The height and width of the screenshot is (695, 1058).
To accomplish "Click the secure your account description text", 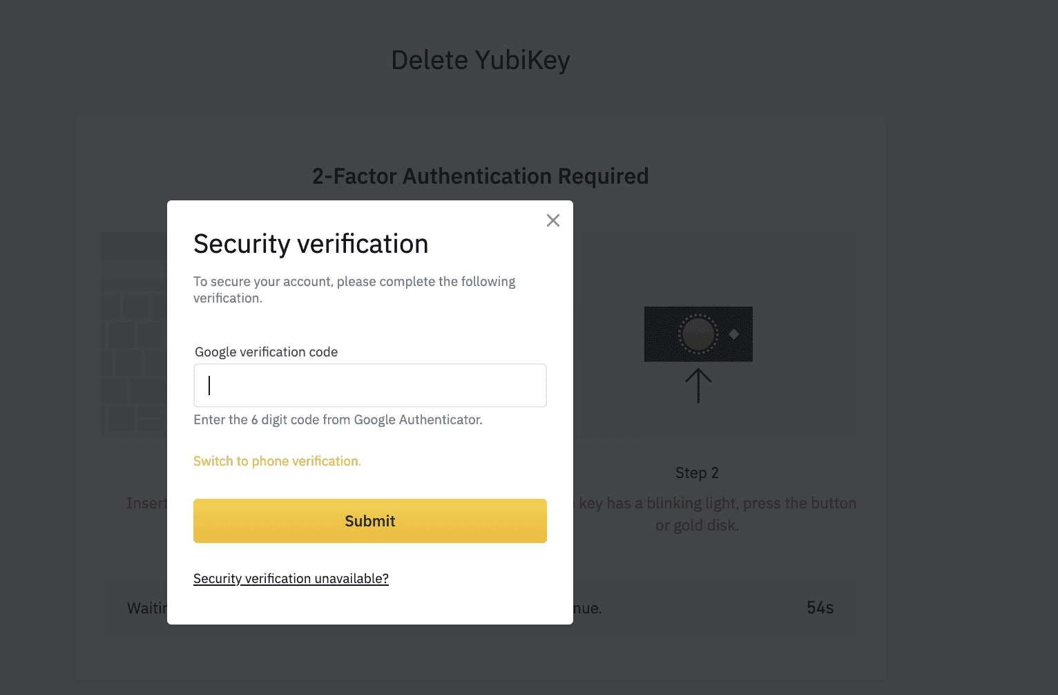I will pos(354,289).
